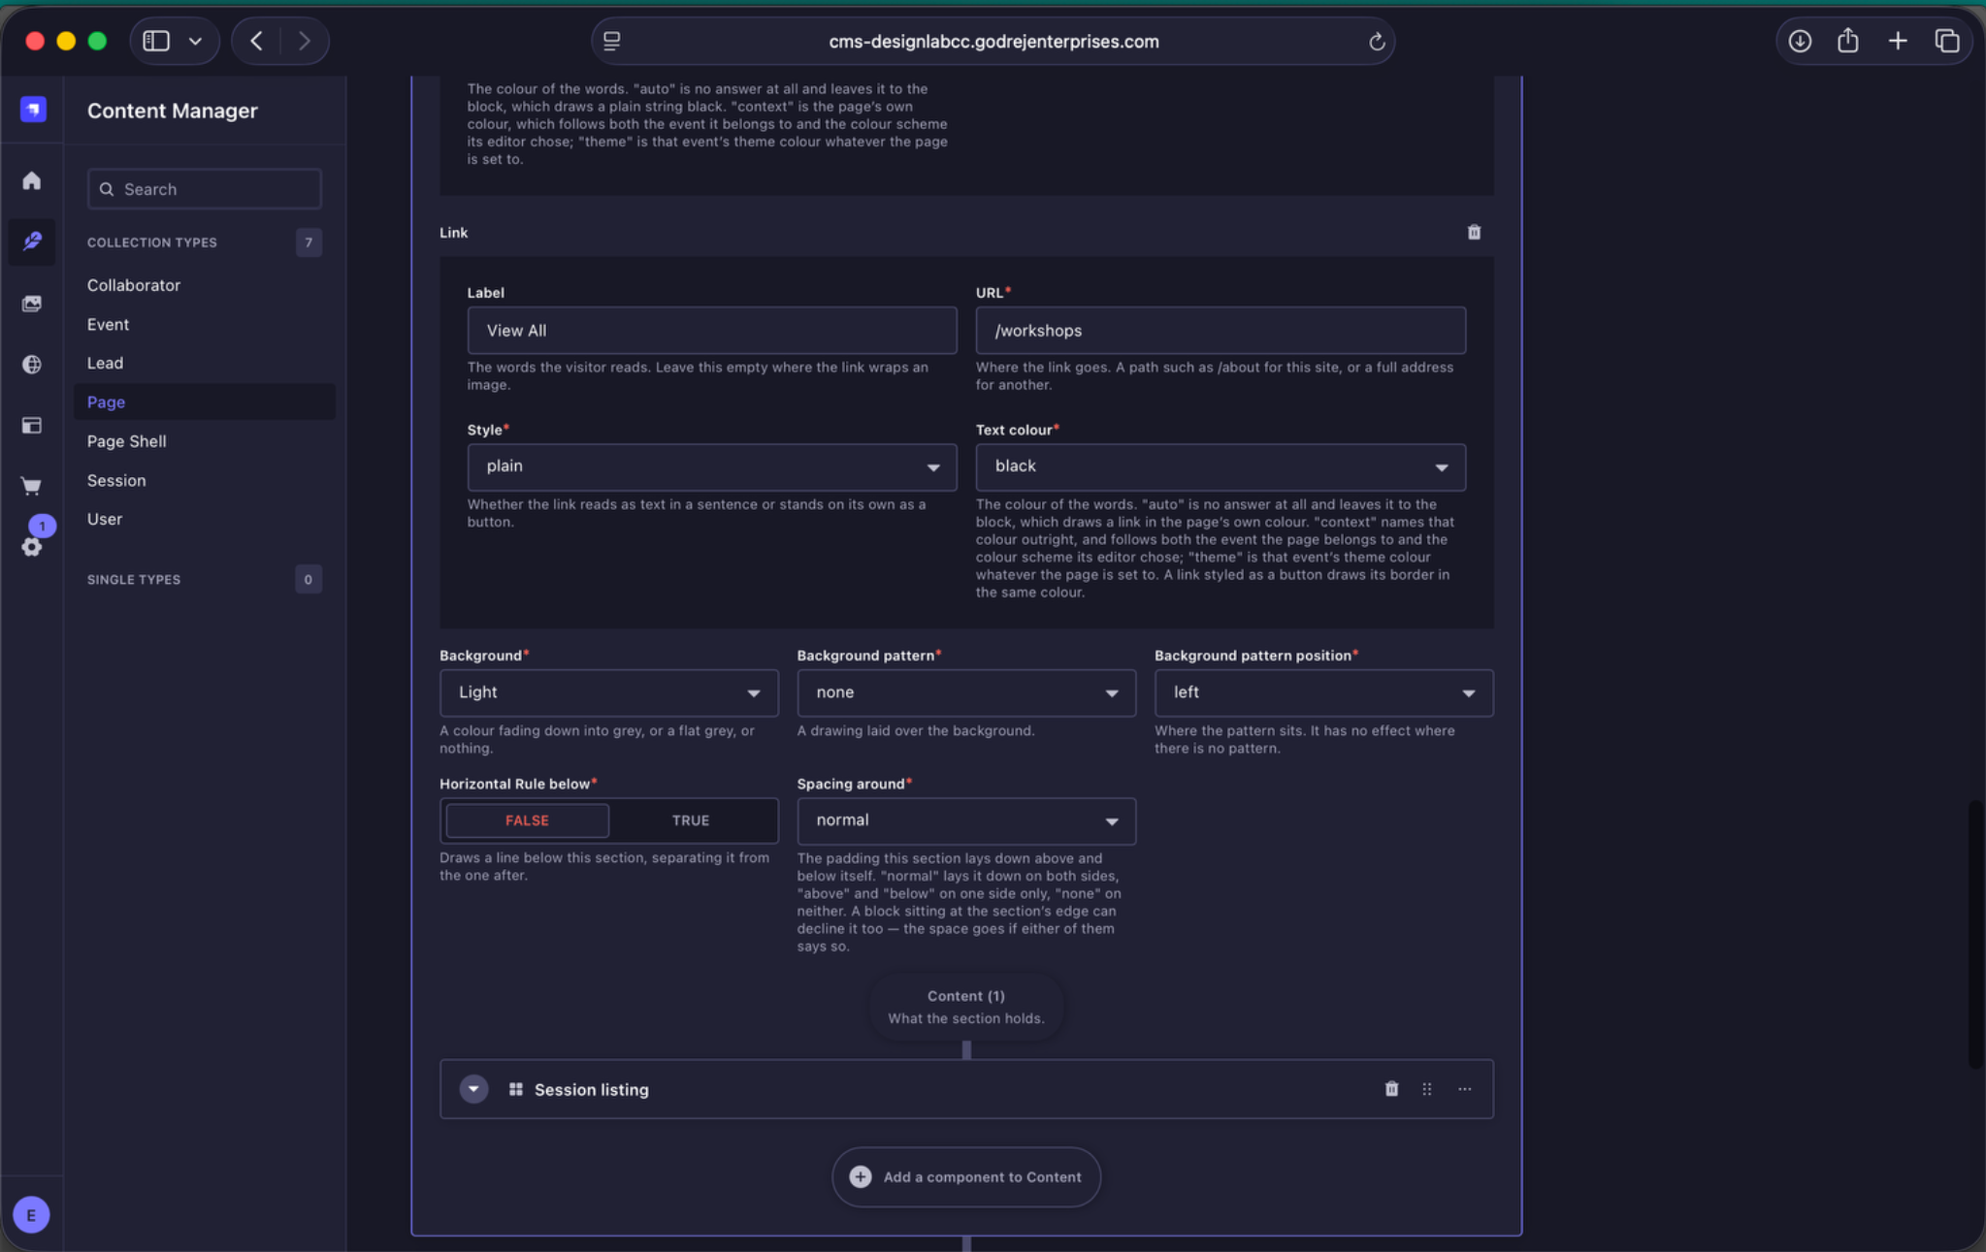Click Add a component to Content
The image size is (1986, 1252).
[965, 1176]
